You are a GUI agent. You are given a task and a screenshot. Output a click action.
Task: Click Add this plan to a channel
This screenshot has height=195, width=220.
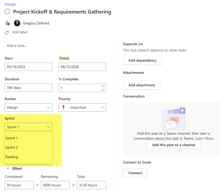[x=174, y=145]
